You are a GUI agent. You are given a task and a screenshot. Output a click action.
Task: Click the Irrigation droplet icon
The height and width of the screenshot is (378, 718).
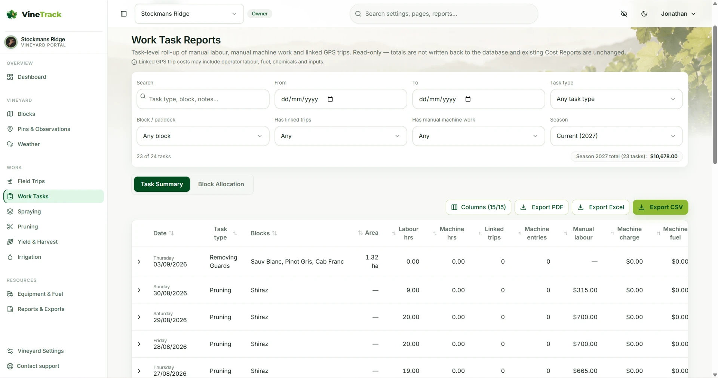click(x=10, y=257)
